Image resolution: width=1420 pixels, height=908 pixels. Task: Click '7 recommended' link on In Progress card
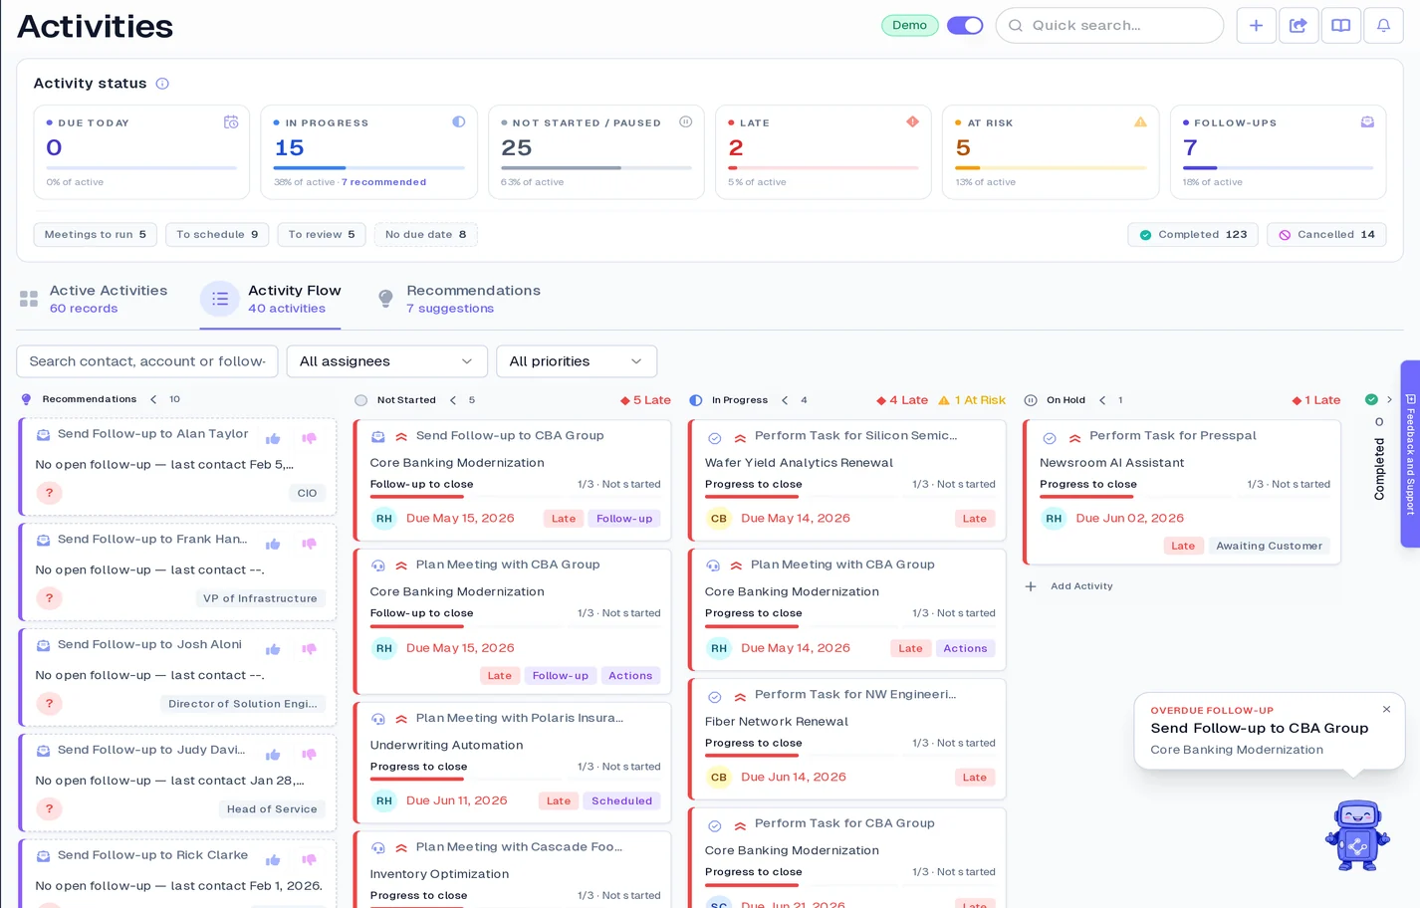click(x=383, y=182)
